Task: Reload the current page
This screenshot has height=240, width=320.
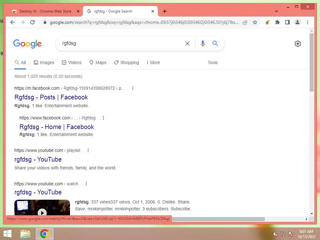Action: point(32,22)
